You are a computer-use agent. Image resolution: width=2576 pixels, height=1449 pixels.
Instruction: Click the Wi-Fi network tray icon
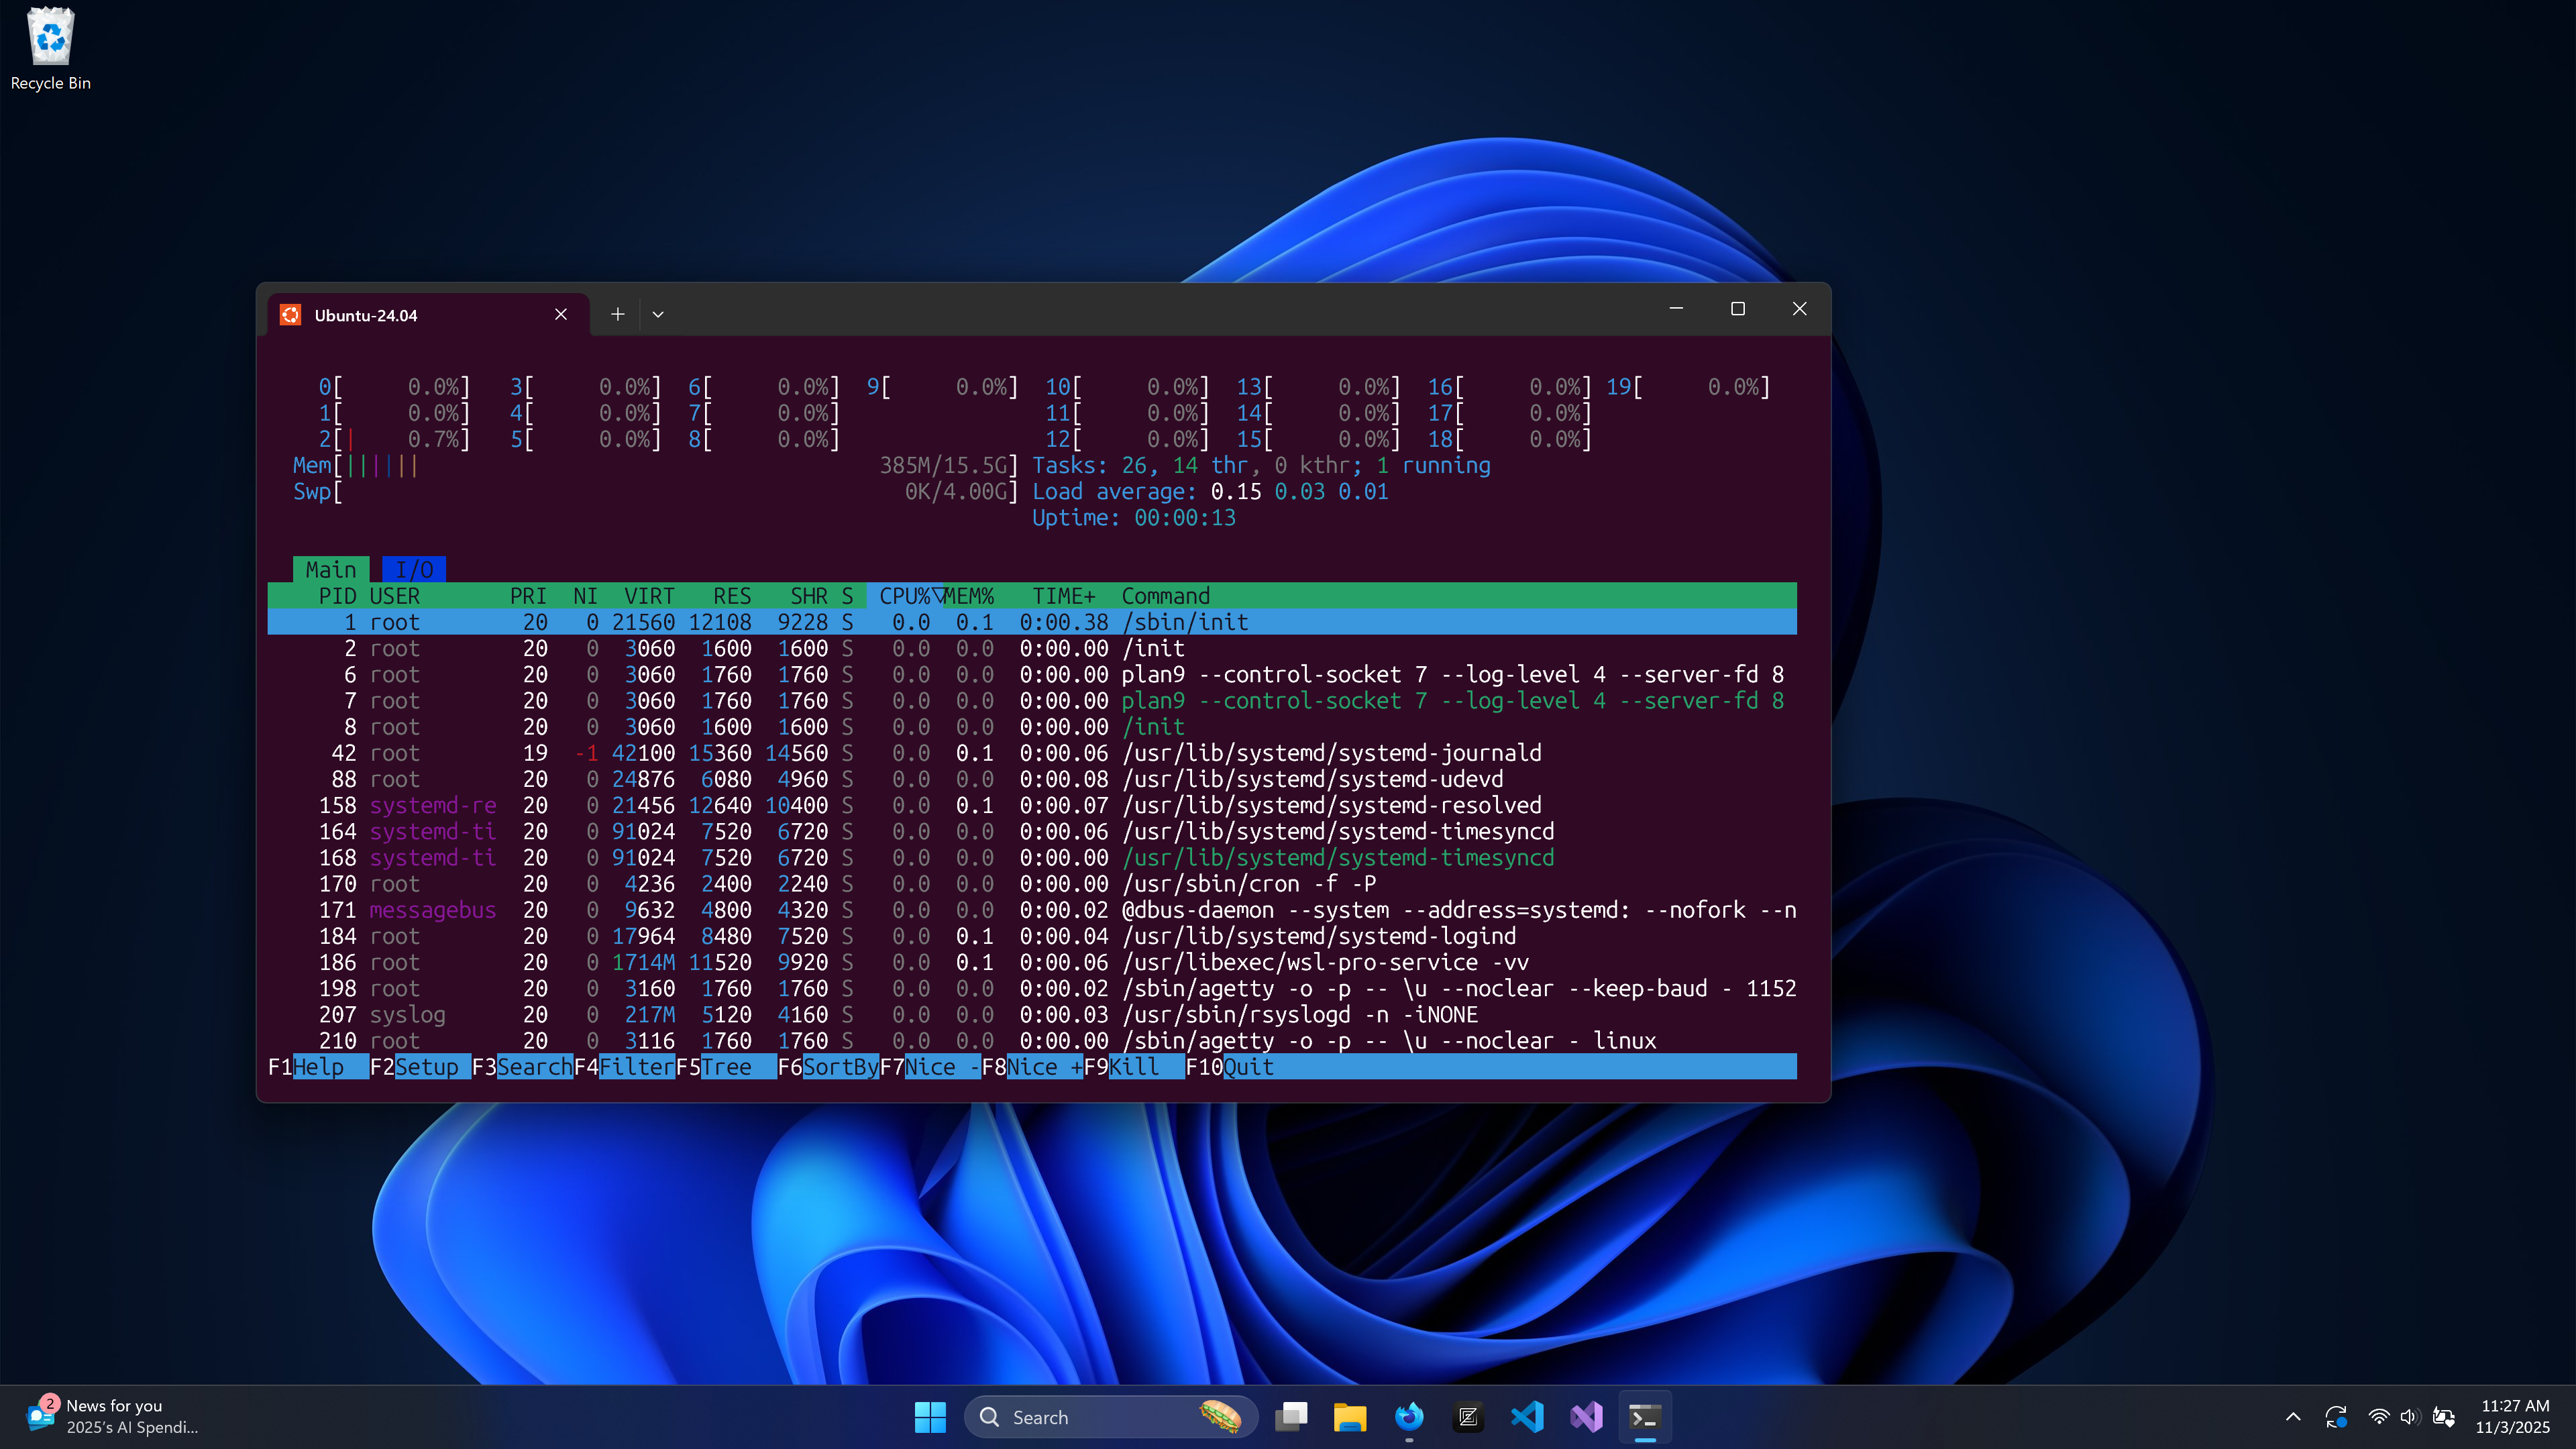point(2379,1416)
